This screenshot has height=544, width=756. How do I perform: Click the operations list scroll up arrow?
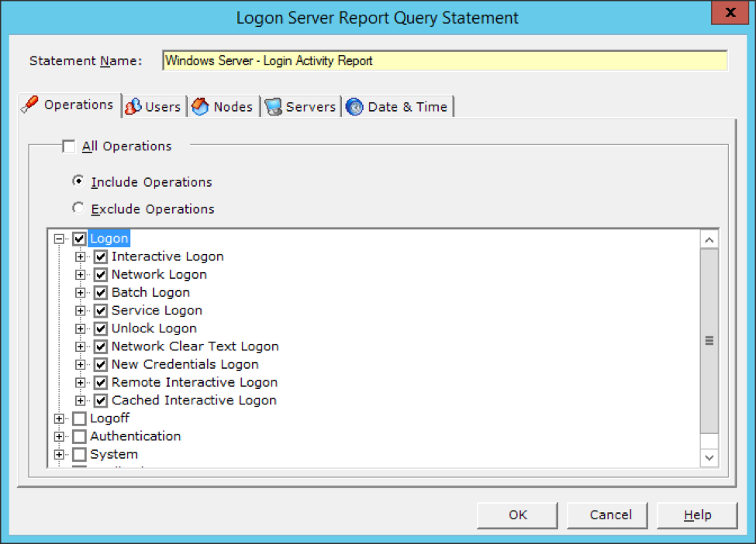point(709,239)
